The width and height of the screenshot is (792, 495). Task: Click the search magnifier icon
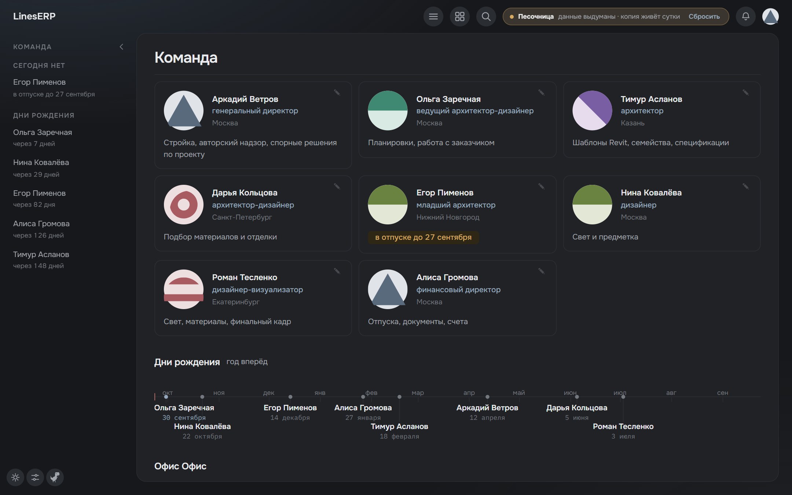tap(486, 16)
